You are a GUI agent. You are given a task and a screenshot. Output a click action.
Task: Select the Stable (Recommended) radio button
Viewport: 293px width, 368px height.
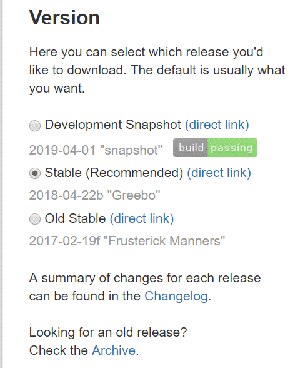tap(35, 174)
